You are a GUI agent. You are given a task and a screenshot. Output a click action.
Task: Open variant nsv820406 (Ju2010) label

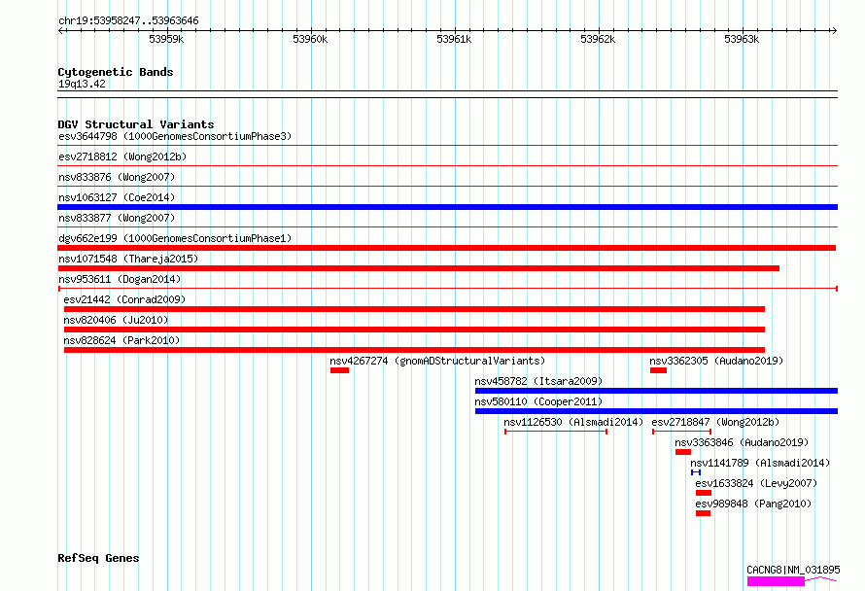[x=116, y=320]
